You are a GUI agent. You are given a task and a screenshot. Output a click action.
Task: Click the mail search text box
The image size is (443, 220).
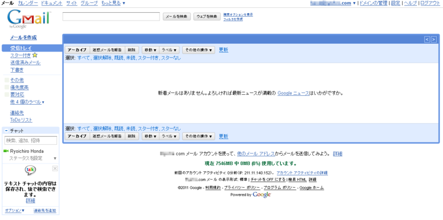[111, 17]
